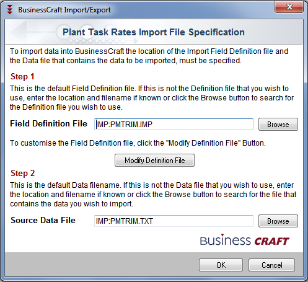The width and height of the screenshot is (308, 282).
Task: Browse for a Source Data file
Action: pyautogui.click(x=278, y=221)
